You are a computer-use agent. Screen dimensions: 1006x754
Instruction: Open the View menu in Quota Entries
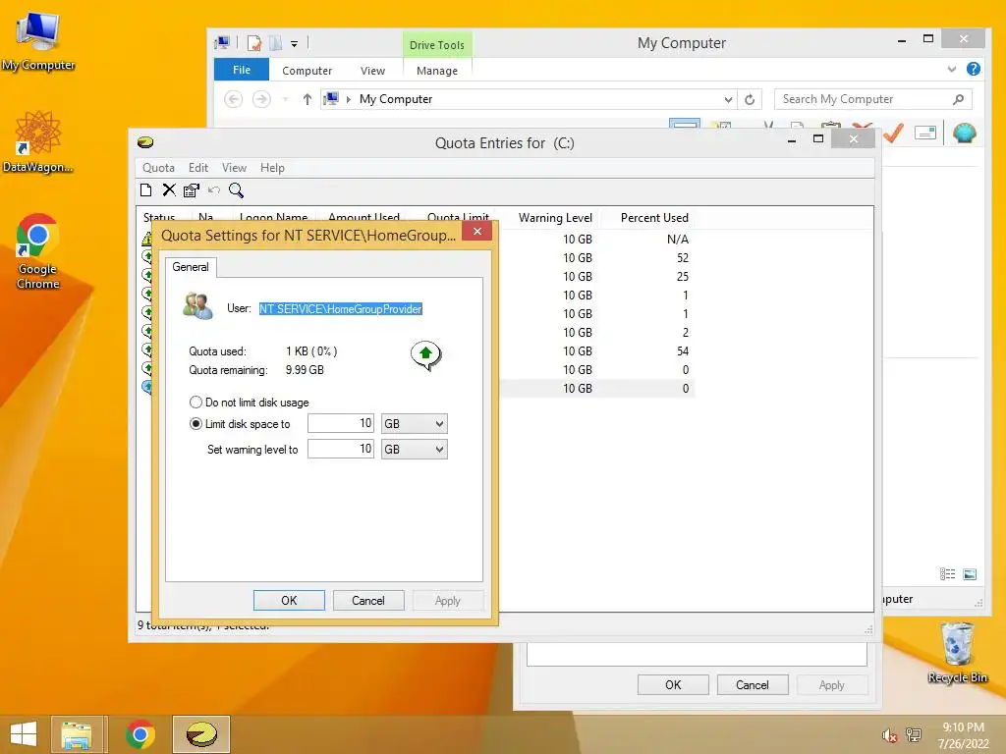pyautogui.click(x=234, y=167)
